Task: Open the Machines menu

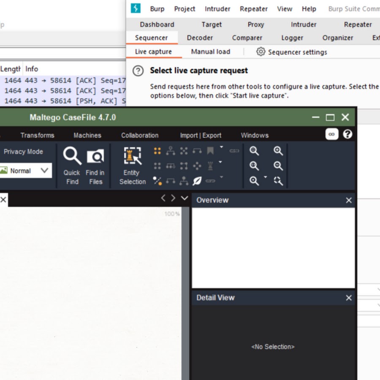Action: tap(87, 135)
